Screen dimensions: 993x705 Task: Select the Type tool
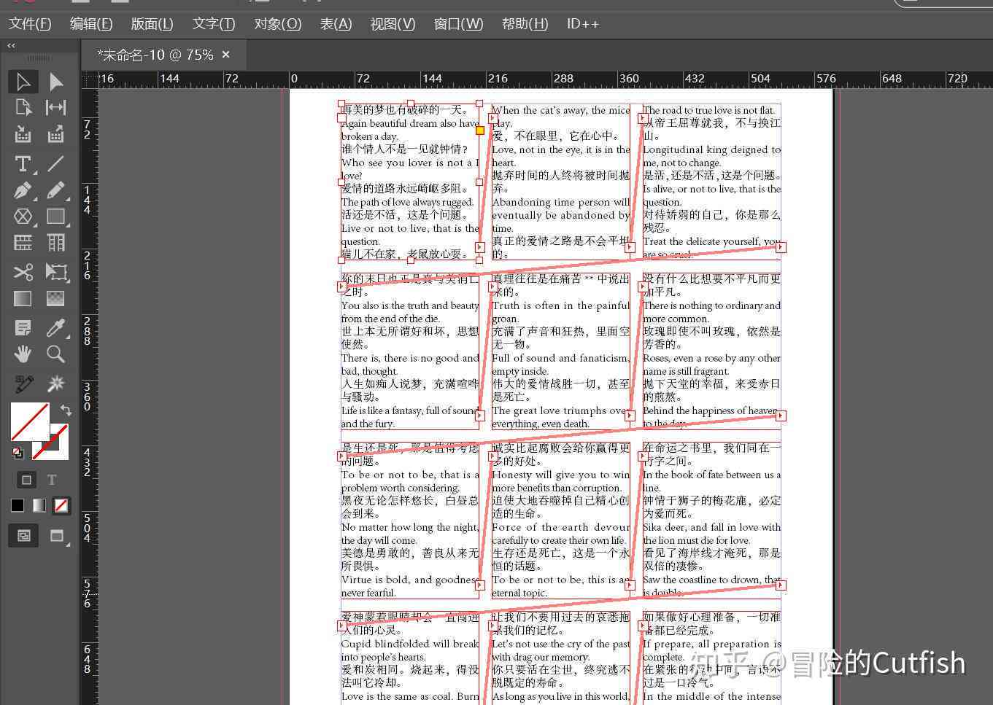pyautogui.click(x=23, y=163)
